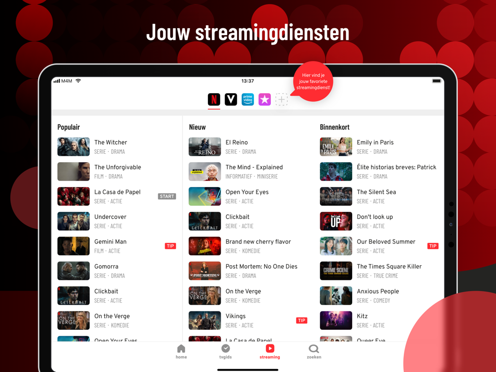Open the Don't look up thumbnail
The height and width of the screenshot is (372, 496).
[x=336, y=221]
